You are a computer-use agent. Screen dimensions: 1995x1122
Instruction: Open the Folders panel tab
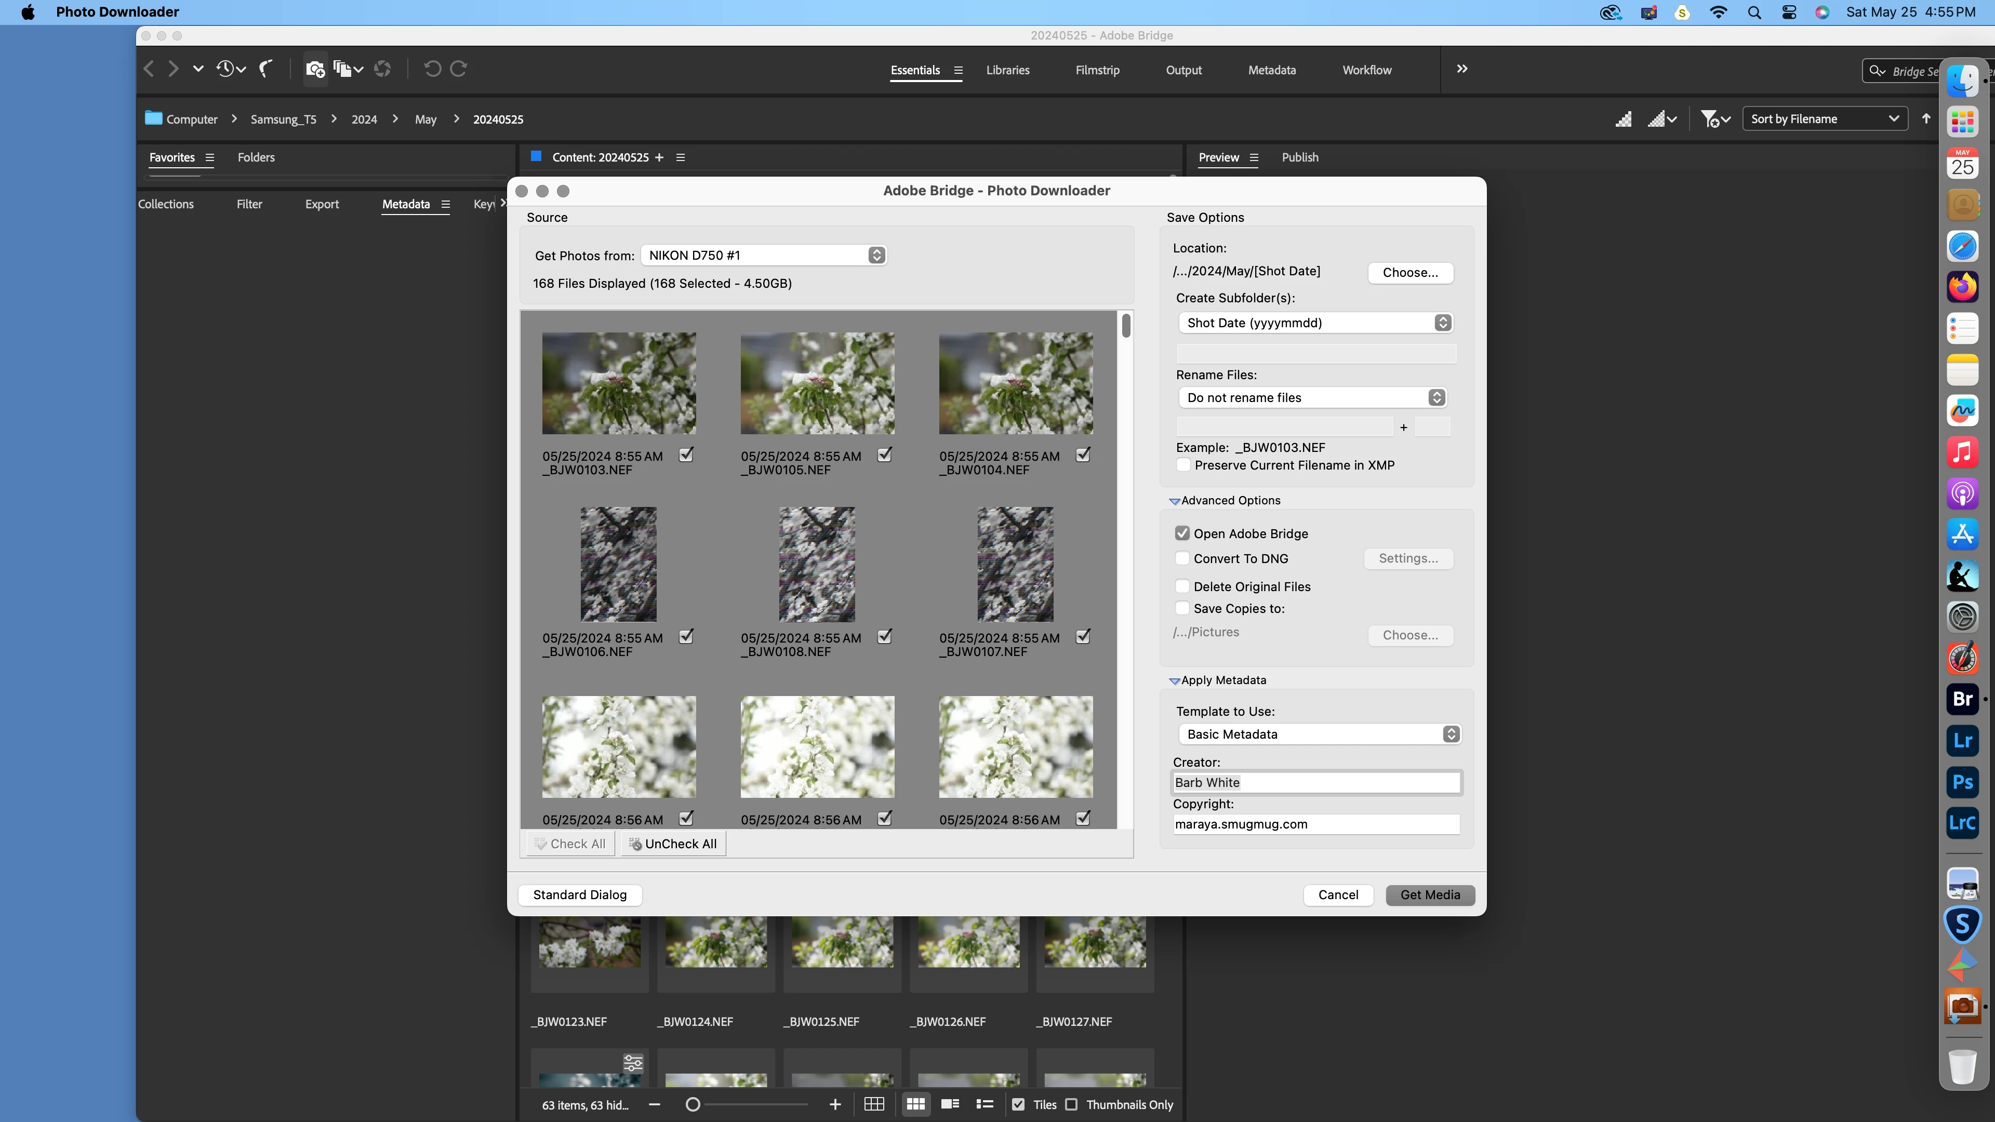[x=256, y=157]
